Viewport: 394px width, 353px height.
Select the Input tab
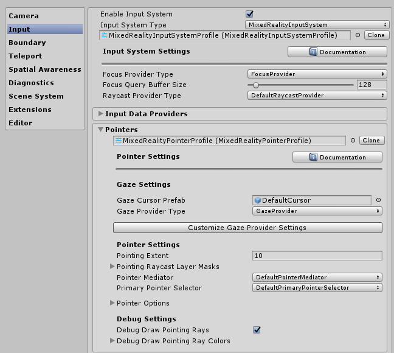tap(45, 29)
